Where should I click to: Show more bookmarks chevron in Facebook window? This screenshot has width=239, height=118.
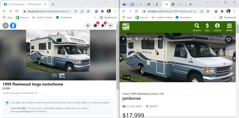[95, 17]
